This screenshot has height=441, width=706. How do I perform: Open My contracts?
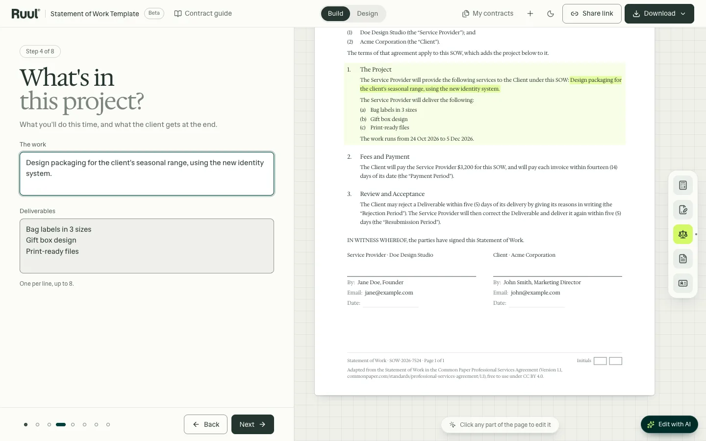click(x=488, y=14)
